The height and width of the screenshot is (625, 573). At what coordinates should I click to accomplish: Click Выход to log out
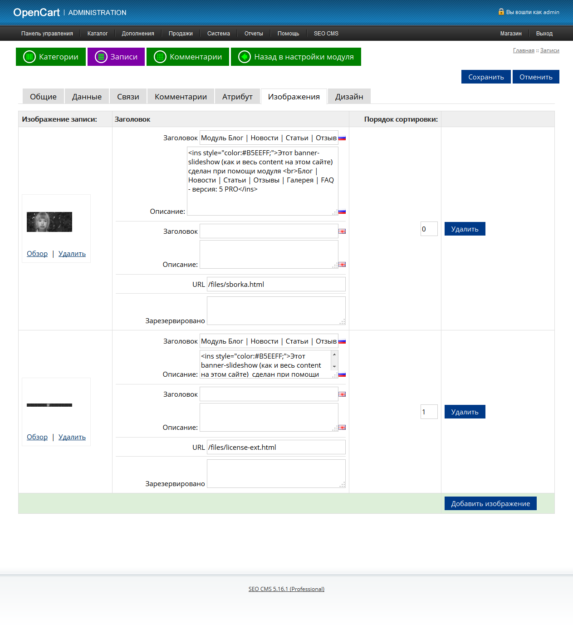544,34
